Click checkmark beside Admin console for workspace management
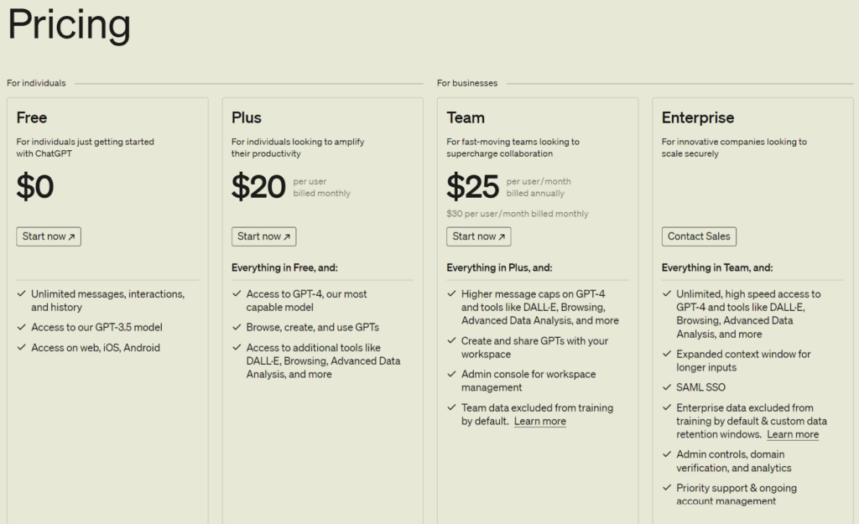Image resolution: width=859 pixels, height=524 pixels. tap(451, 375)
